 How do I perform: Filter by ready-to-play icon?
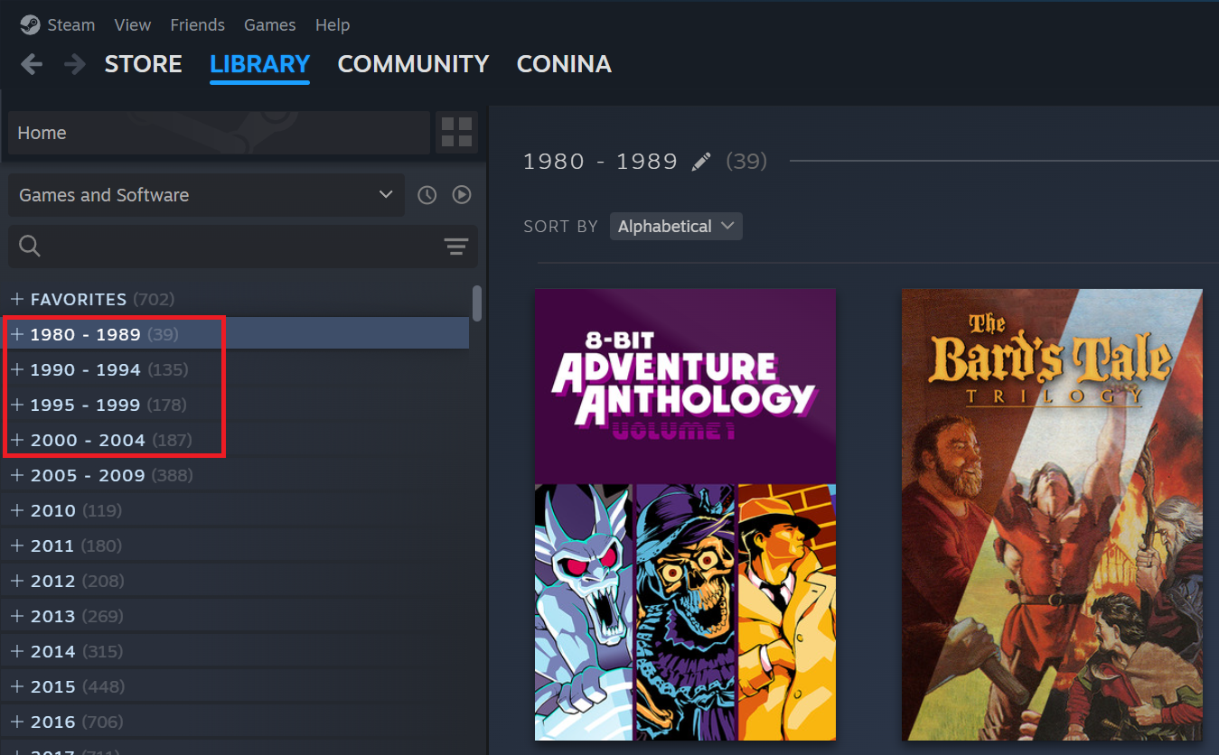pos(462,195)
